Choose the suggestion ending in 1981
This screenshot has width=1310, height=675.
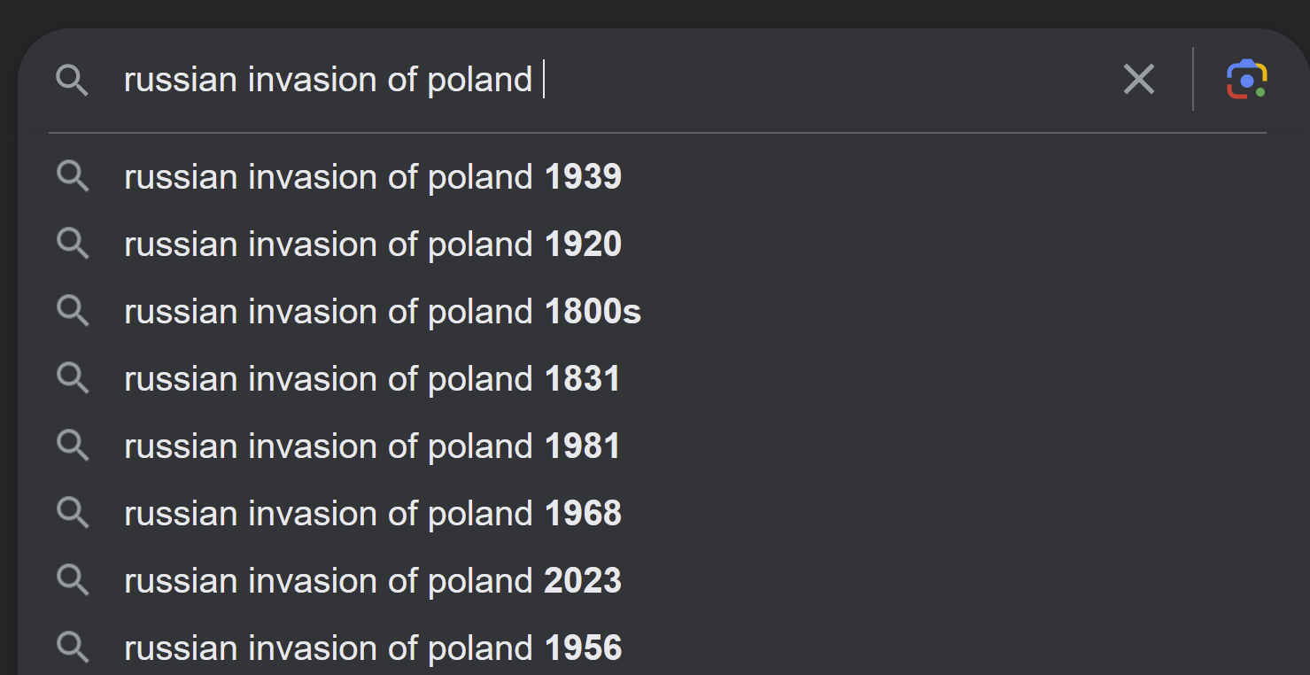[372, 446]
